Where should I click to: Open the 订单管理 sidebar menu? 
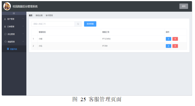tap(14, 27)
